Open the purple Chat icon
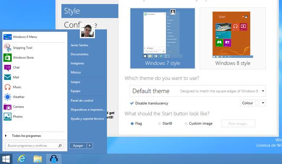Screen dimensions: 282x164 tap(7, 67)
